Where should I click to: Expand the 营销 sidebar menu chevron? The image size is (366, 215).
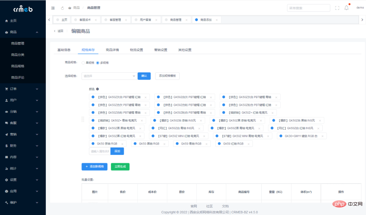[37, 135]
